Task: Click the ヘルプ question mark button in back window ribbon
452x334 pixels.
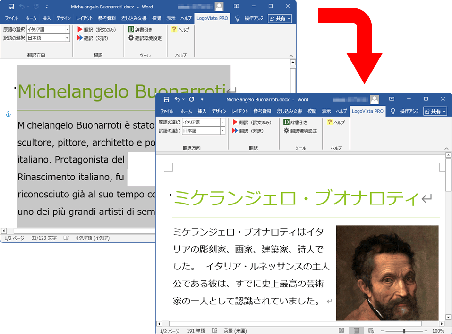Action: click(180, 29)
